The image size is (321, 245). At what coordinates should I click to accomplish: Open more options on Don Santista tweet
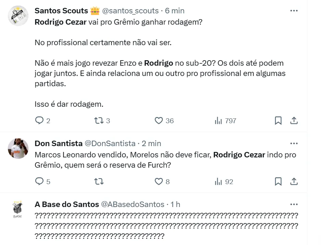[x=294, y=143]
